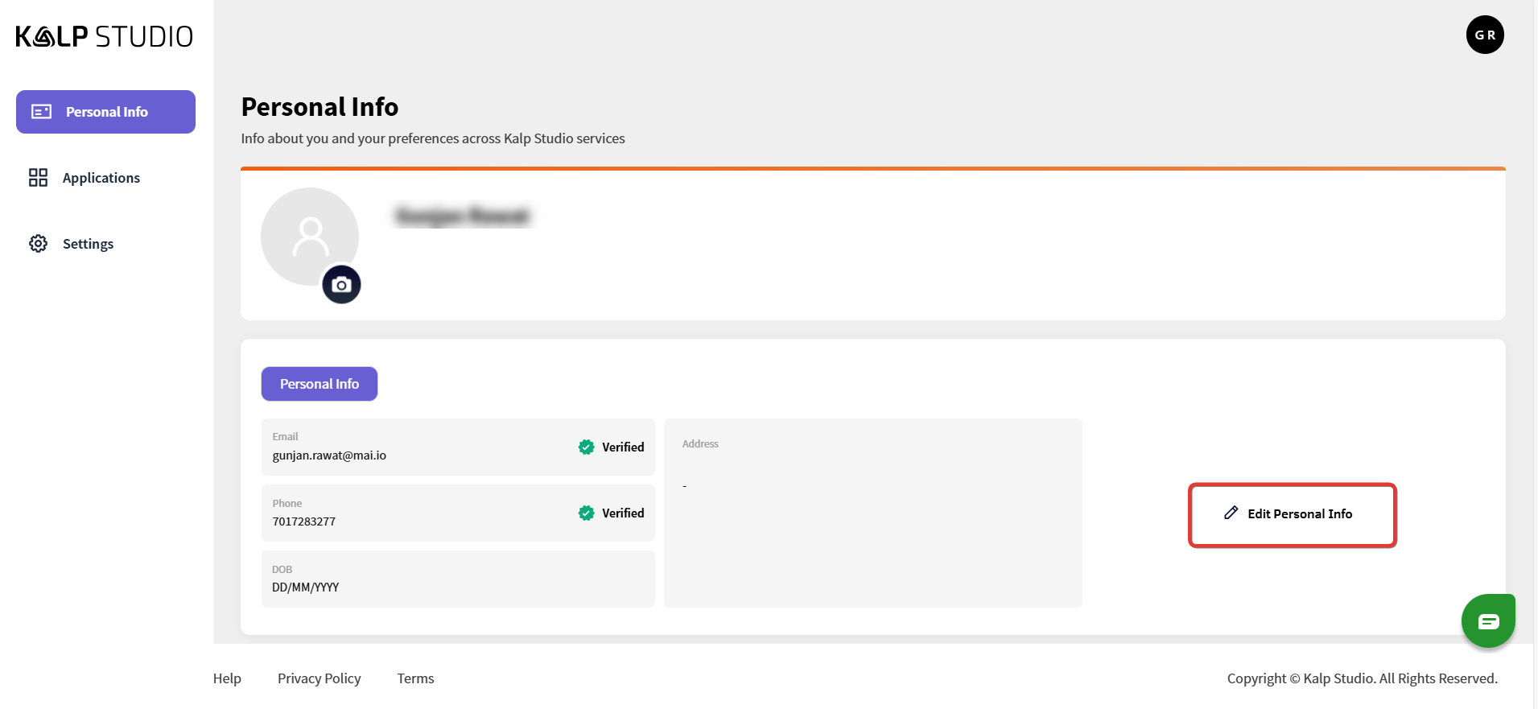Open the Terms link in footer
This screenshot has height=709, width=1538.
[415, 678]
